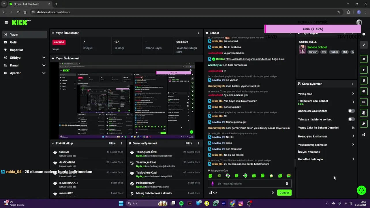The height and width of the screenshot is (208, 370).
Task: Expand the Stüdyo sidebar menu
Action: coord(25,58)
